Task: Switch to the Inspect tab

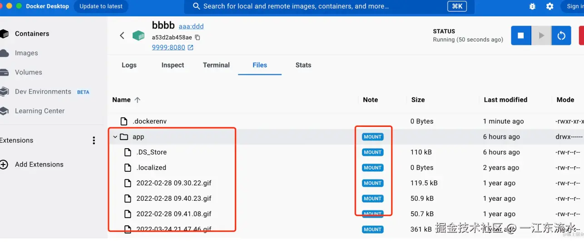Action: 173,65
